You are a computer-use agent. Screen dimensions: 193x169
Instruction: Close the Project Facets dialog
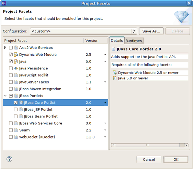tap(189, 3)
